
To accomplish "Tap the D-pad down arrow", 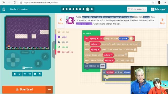I will click(x=13, y=64).
